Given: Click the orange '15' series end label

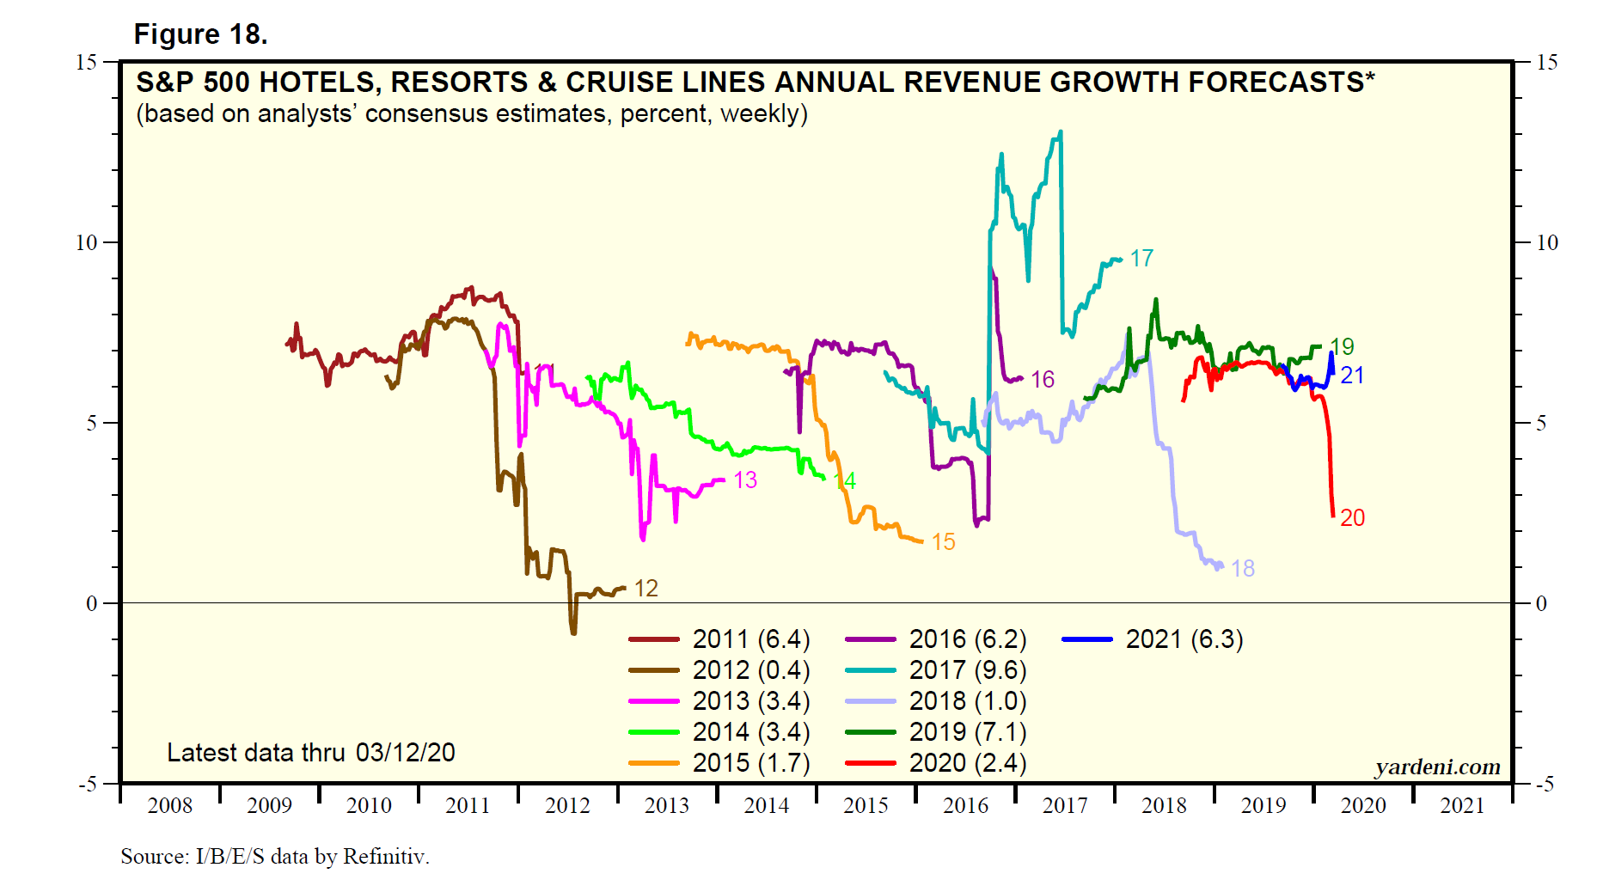Looking at the screenshot, I should click(943, 541).
